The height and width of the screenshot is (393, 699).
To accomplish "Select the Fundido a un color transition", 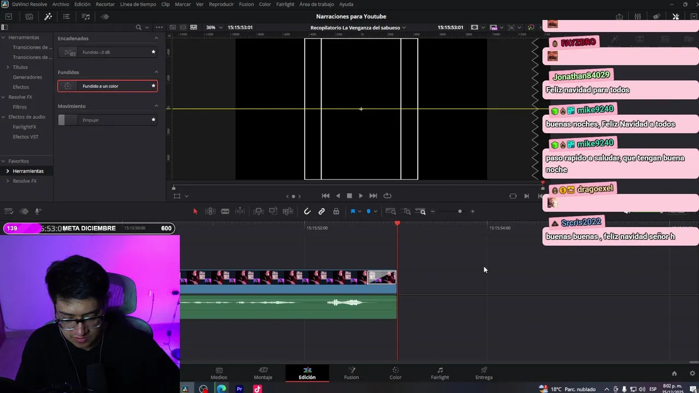I will pos(108,86).
